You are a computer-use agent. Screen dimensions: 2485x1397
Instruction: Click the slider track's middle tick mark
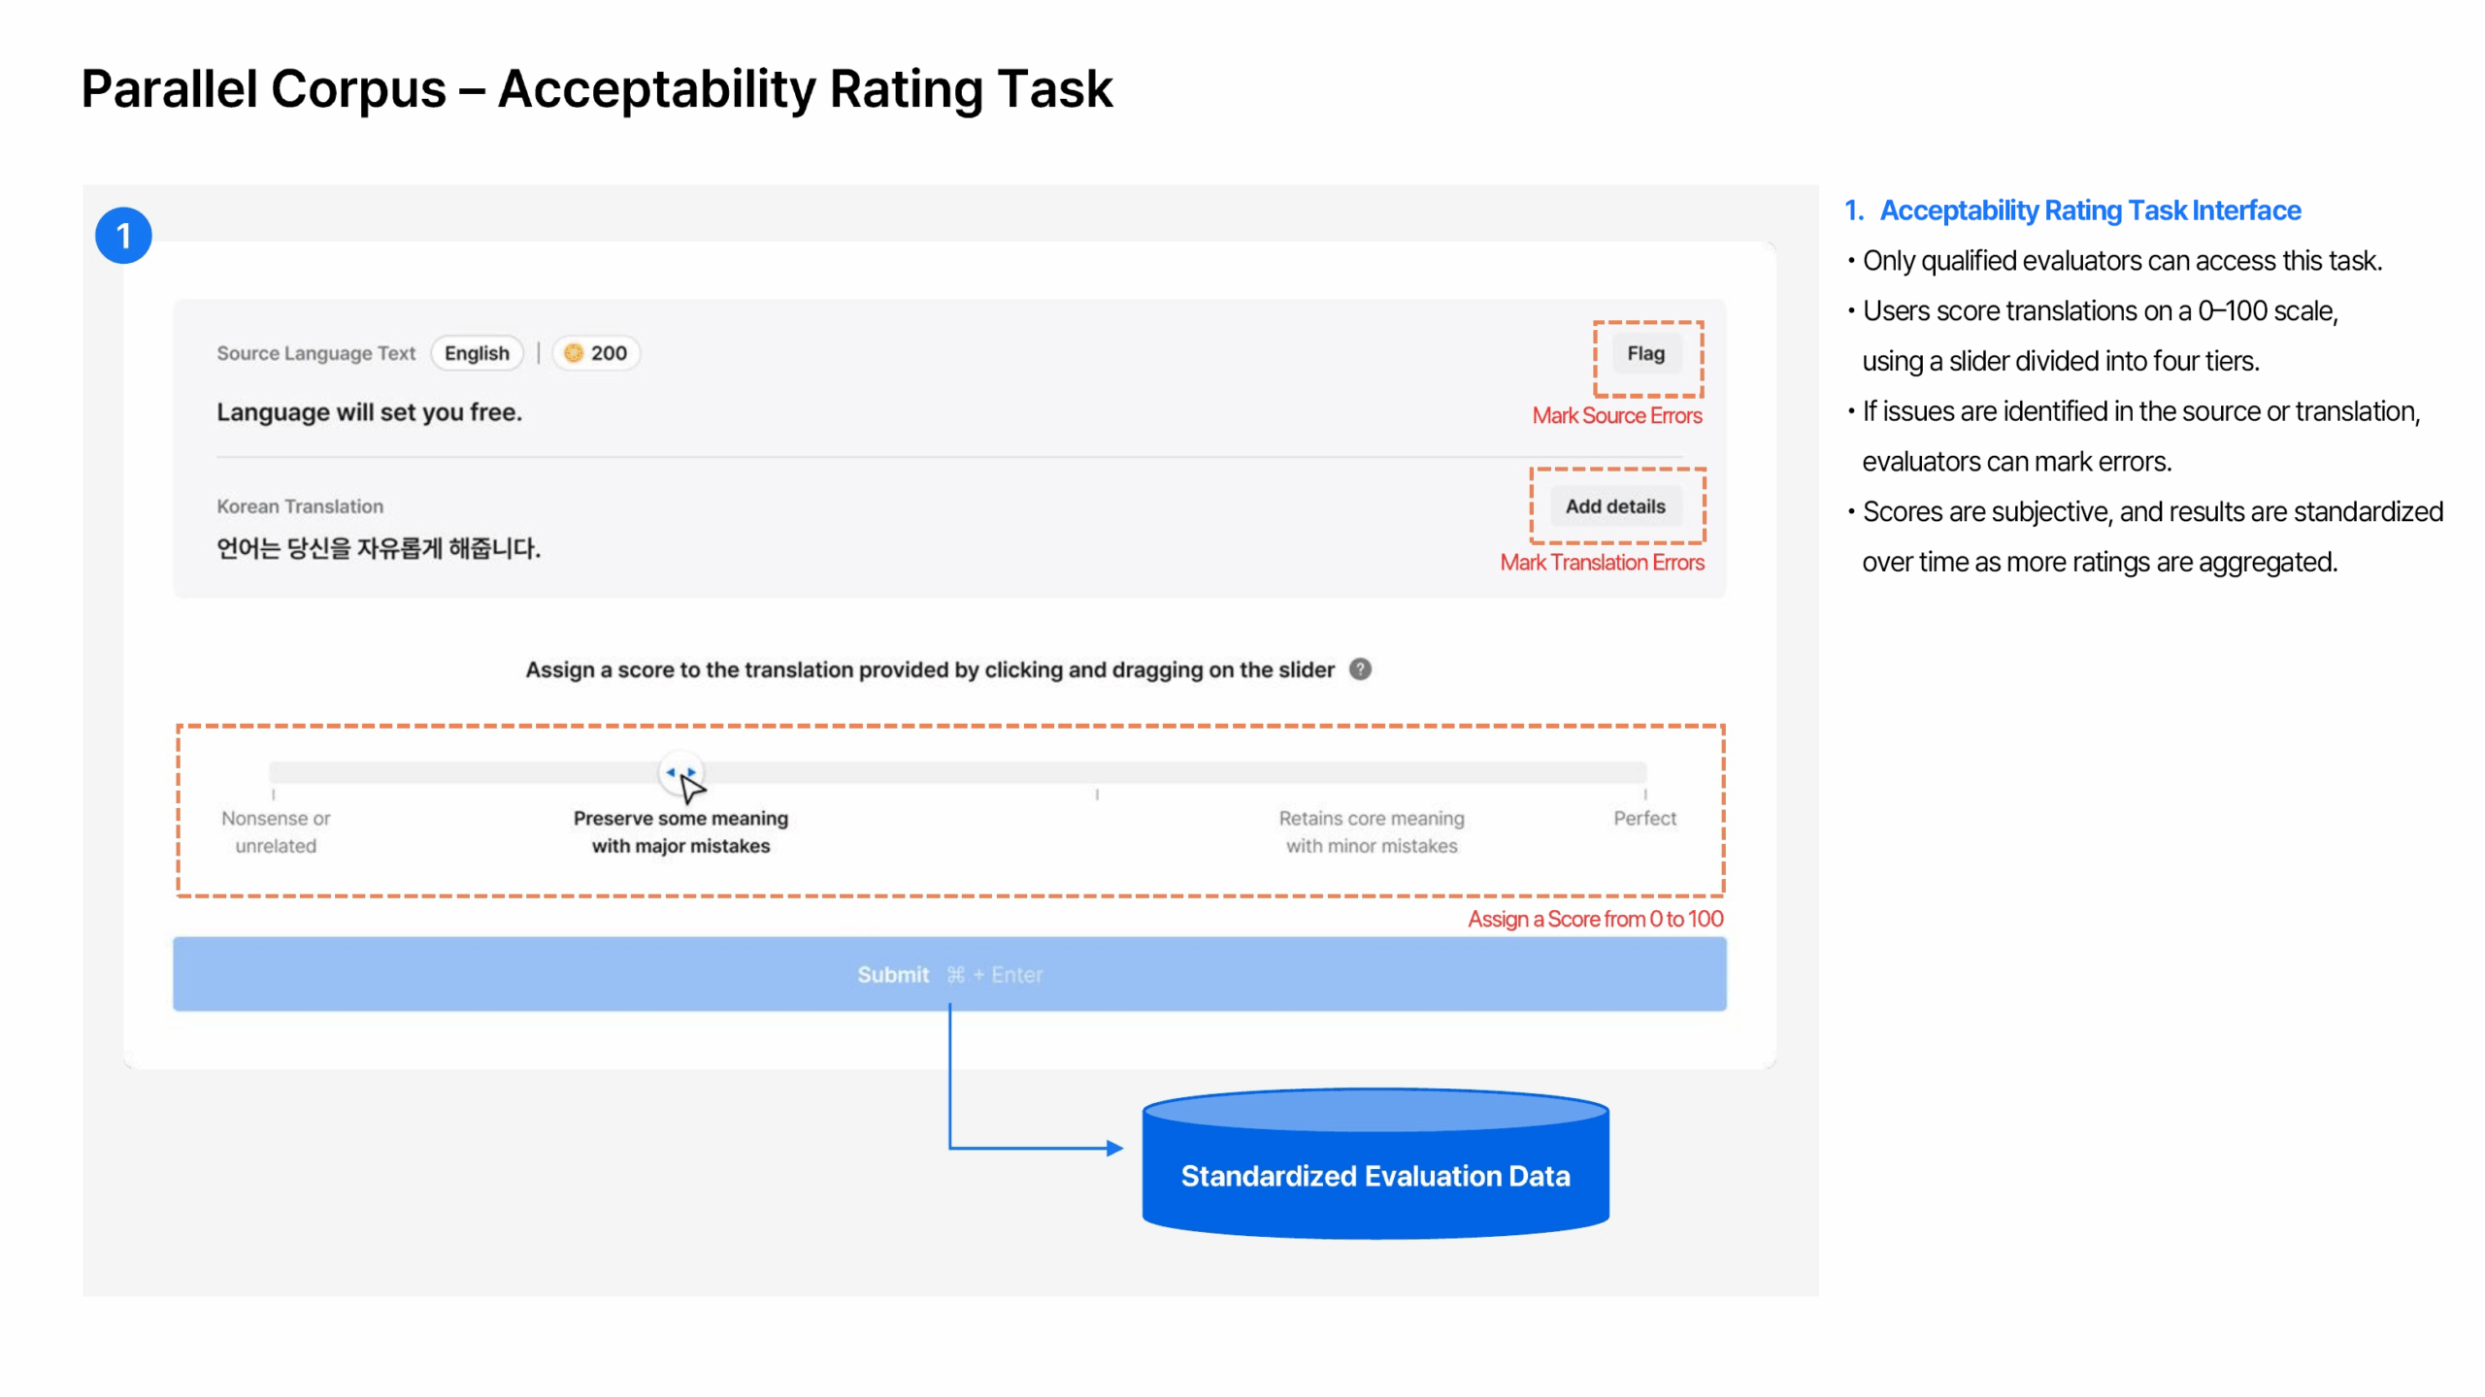coord(1097,794)
